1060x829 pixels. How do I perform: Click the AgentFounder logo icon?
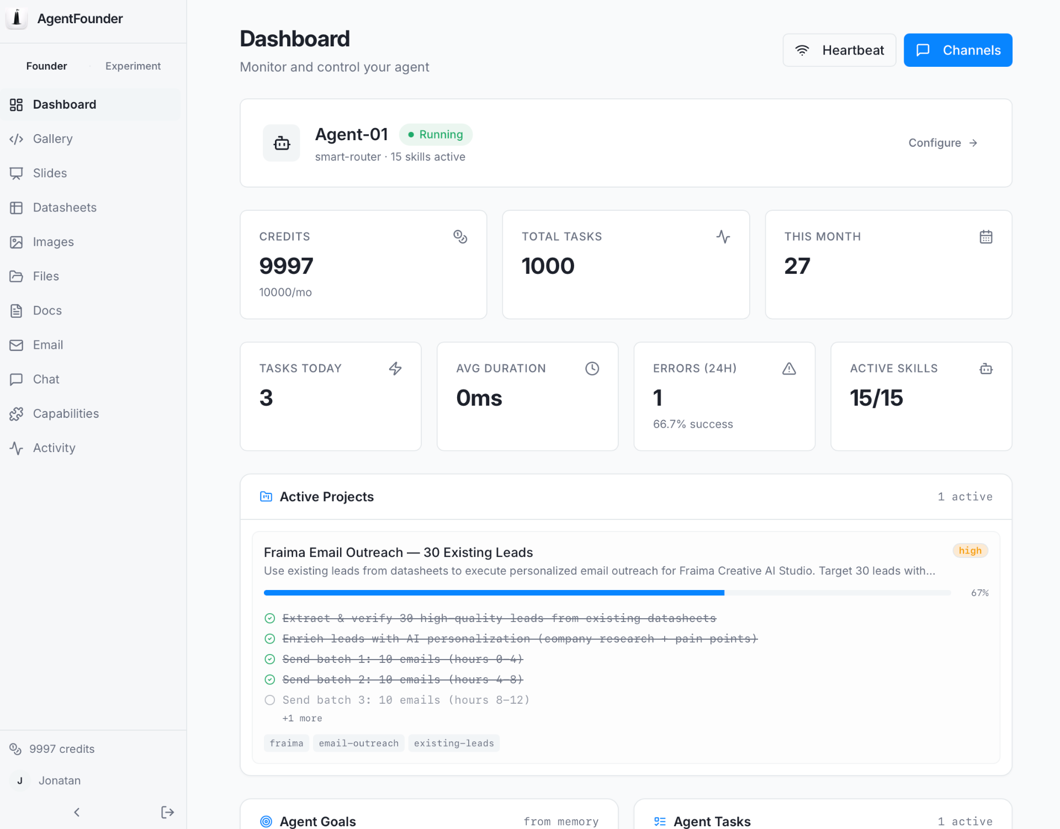[17, 18]
